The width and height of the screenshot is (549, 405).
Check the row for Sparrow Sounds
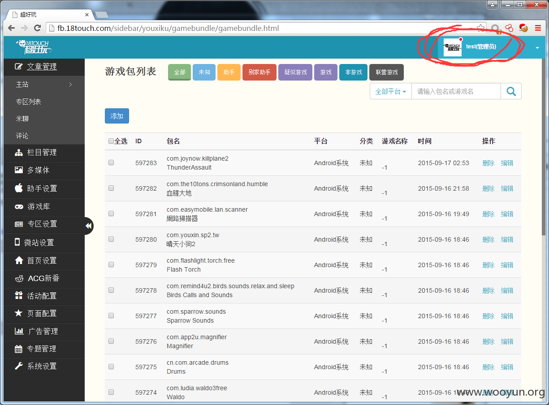pyautogui.click(x=111, y=315)
